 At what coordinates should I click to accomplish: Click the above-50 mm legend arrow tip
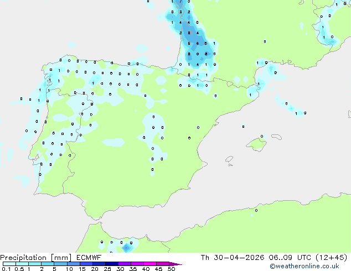click(175, 264)
